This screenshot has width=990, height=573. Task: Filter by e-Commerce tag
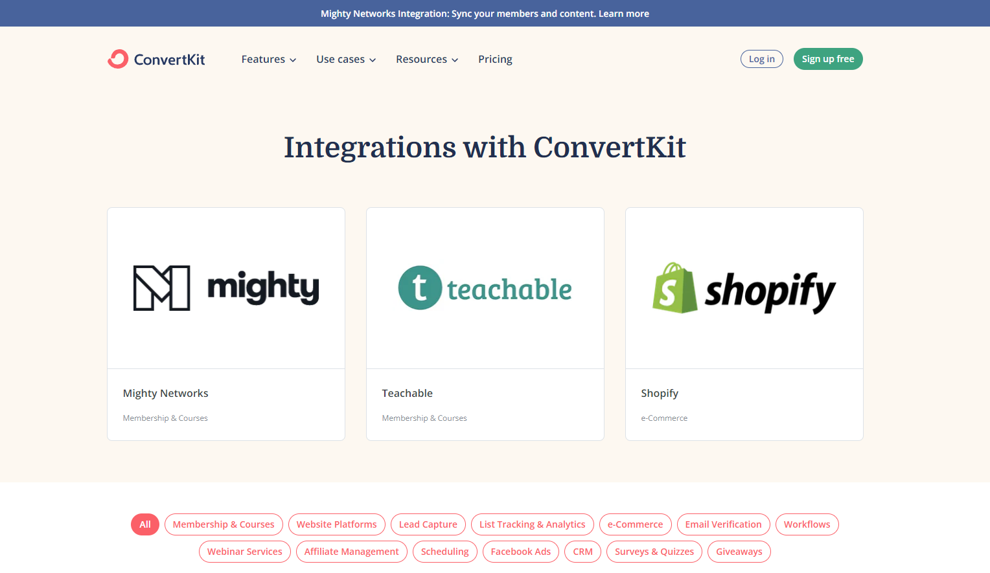point(636,524)
